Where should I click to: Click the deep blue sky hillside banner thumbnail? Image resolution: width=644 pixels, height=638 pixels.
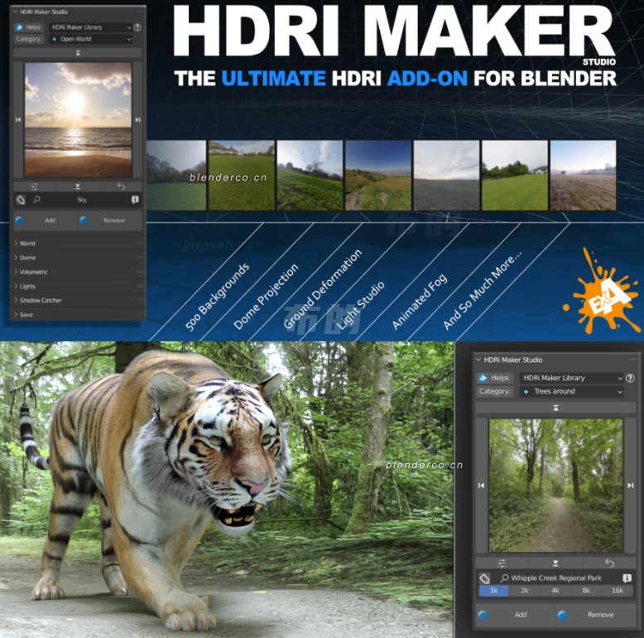coord(378,176)
